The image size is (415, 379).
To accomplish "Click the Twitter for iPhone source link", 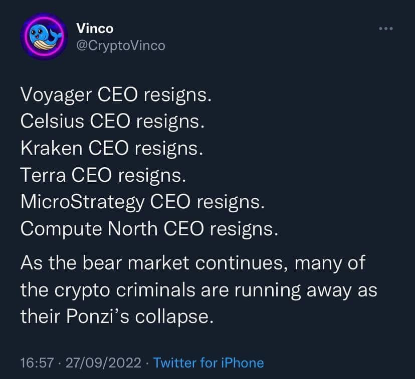I will click(x=209, y=362).
